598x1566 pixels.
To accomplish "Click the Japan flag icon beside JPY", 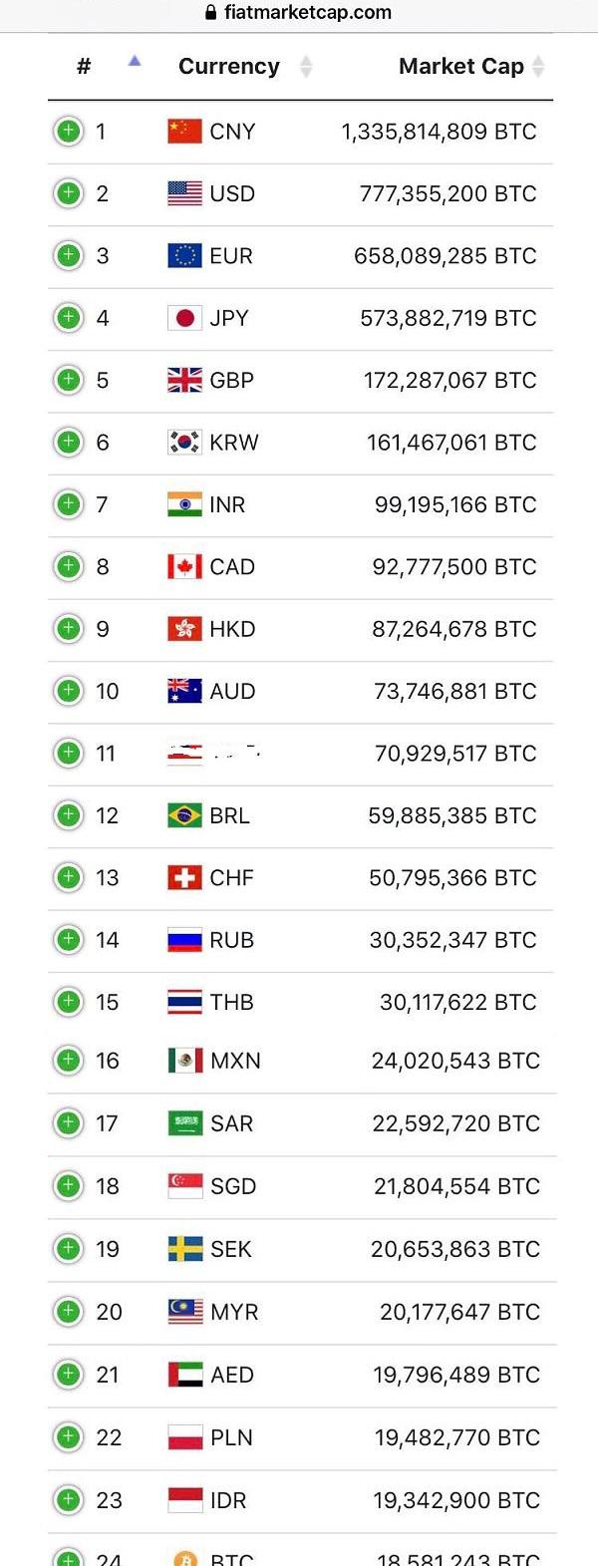I will point(184,318).
